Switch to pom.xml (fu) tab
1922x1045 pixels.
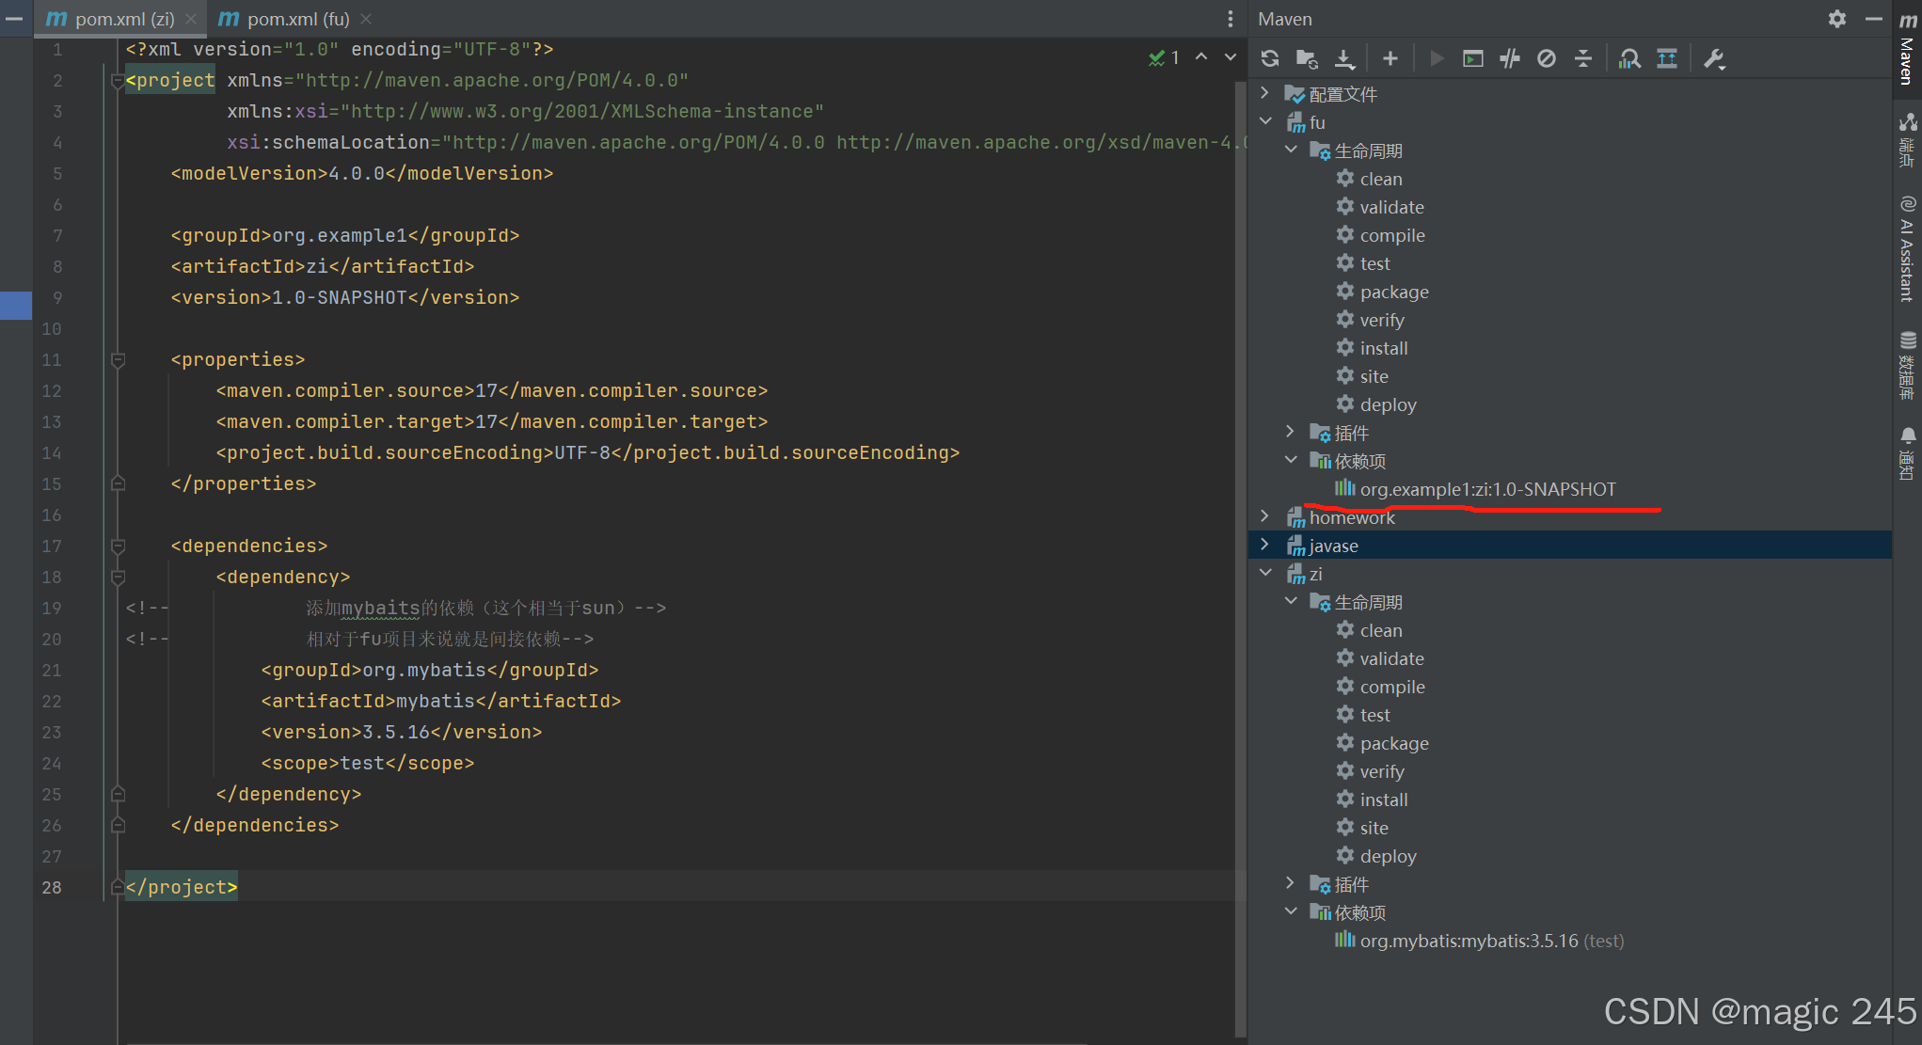297,19
